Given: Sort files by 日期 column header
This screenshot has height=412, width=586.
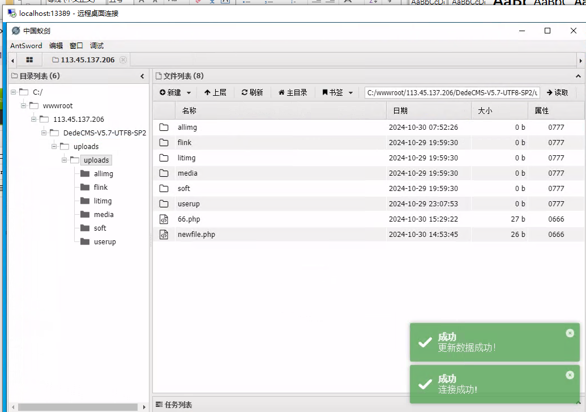Looking at the screenshot, I should (400, 111).
